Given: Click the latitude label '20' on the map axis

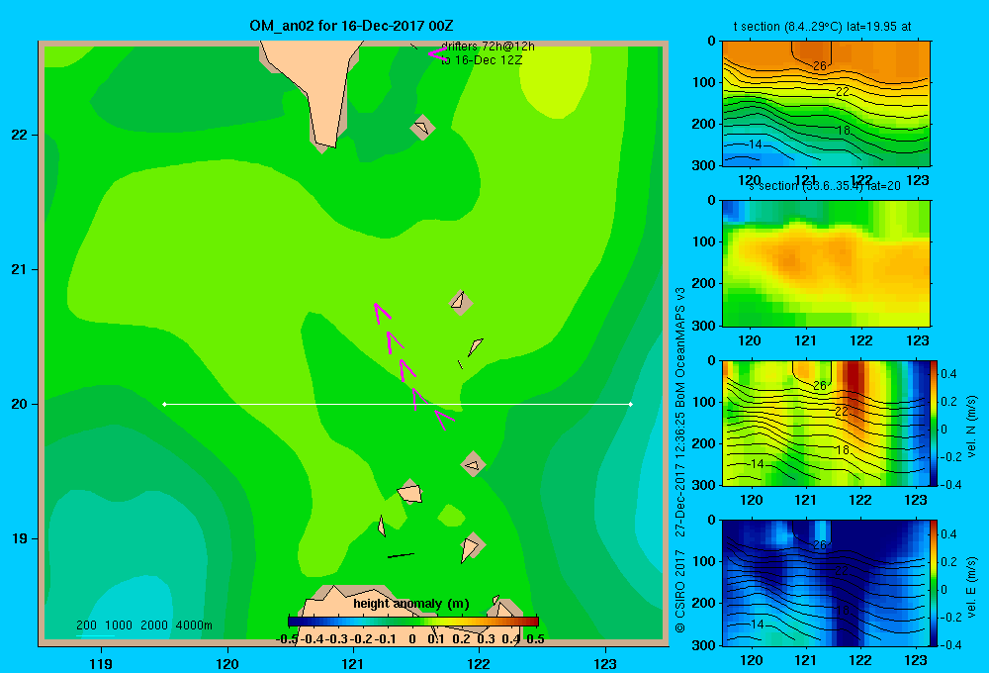Looking at the screenshot, I should 20,404.
